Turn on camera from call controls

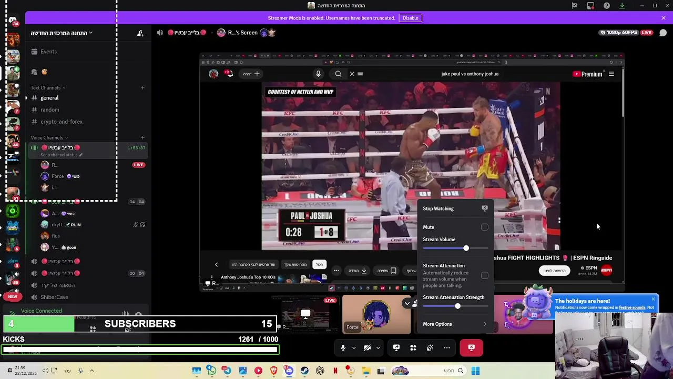367,347
